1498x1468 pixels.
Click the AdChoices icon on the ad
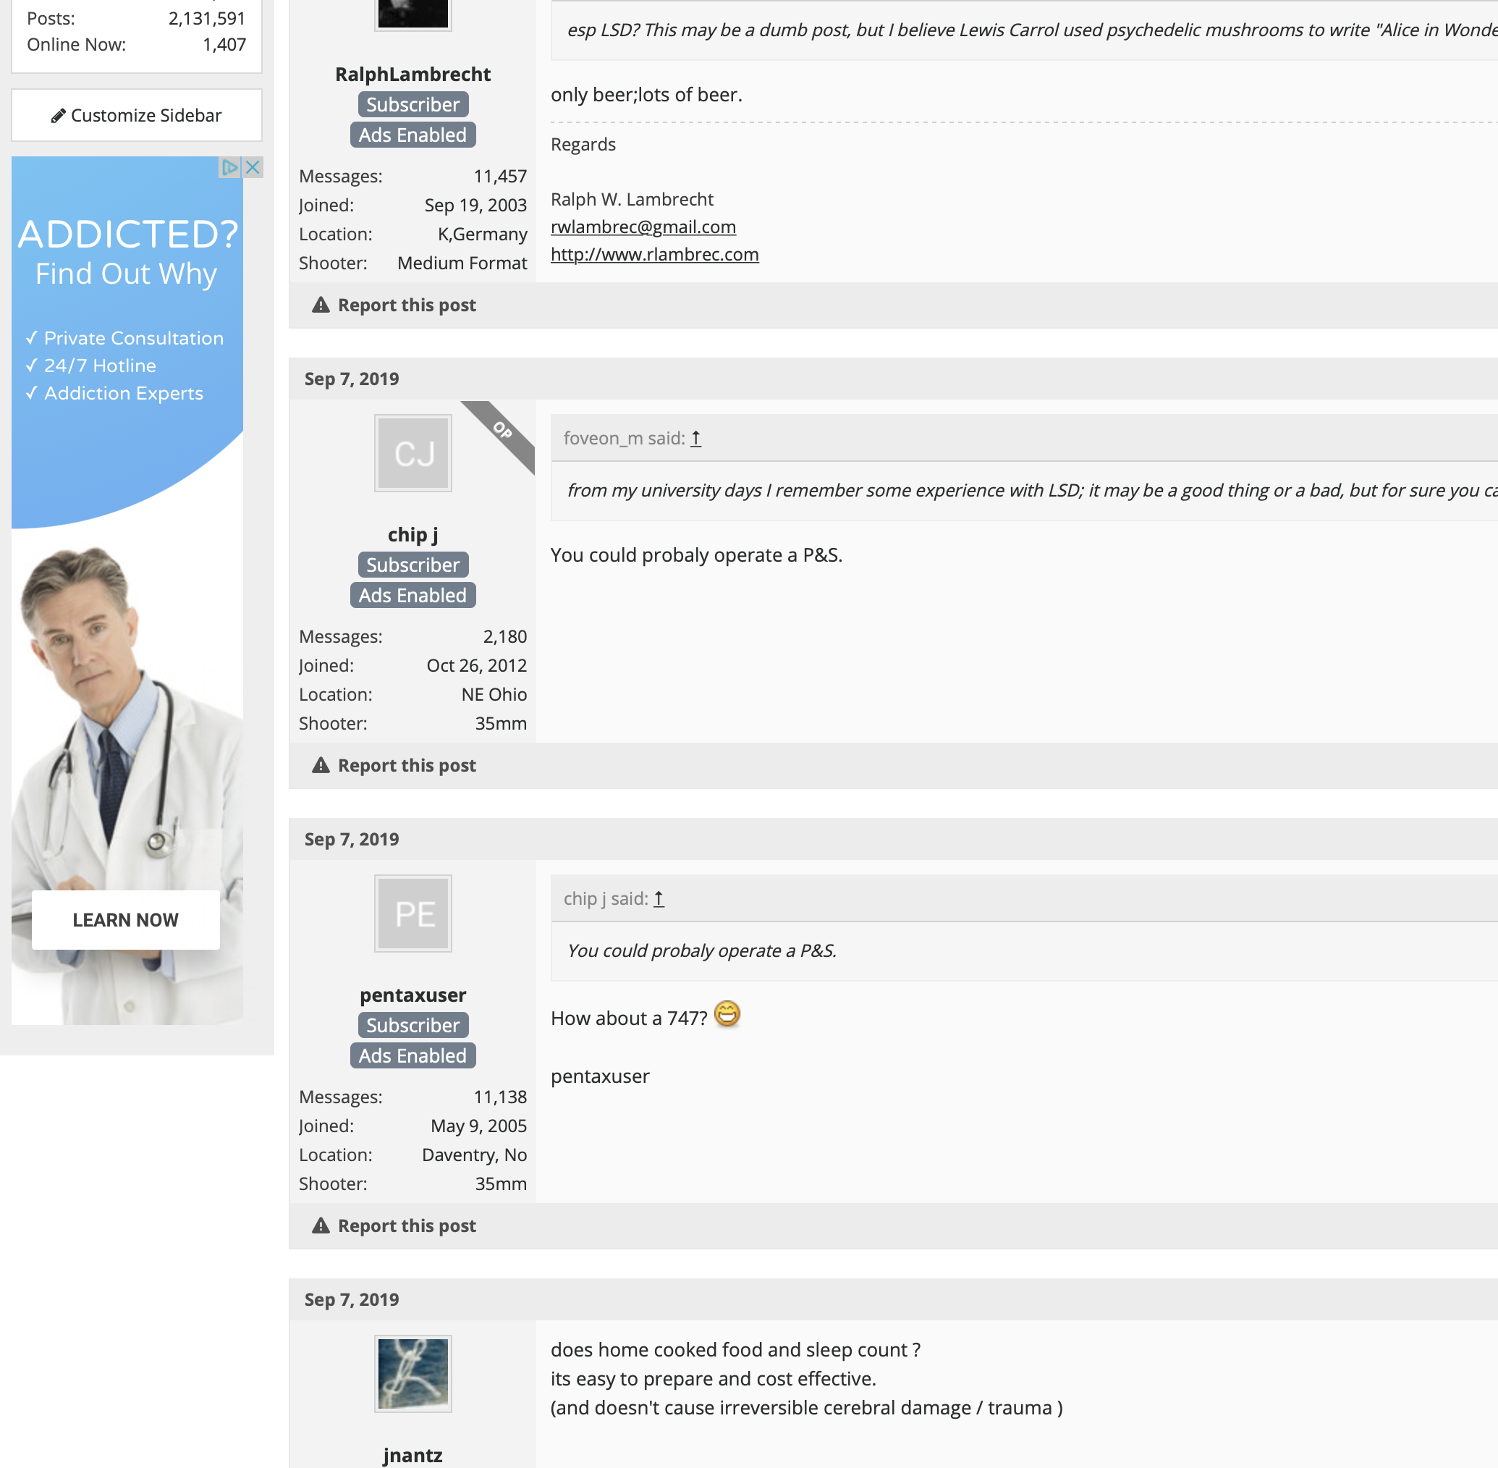[229, 167]
